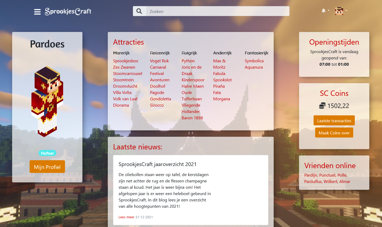This screenshot has width=382, height=227.
Task: Open the Zes Zwanen attraction link
Action: 124,67
